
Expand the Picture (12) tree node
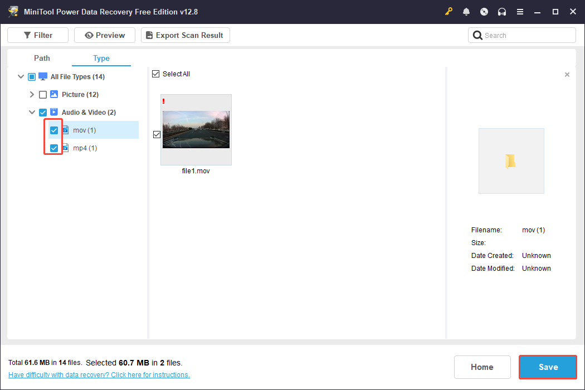pos(32,94)
